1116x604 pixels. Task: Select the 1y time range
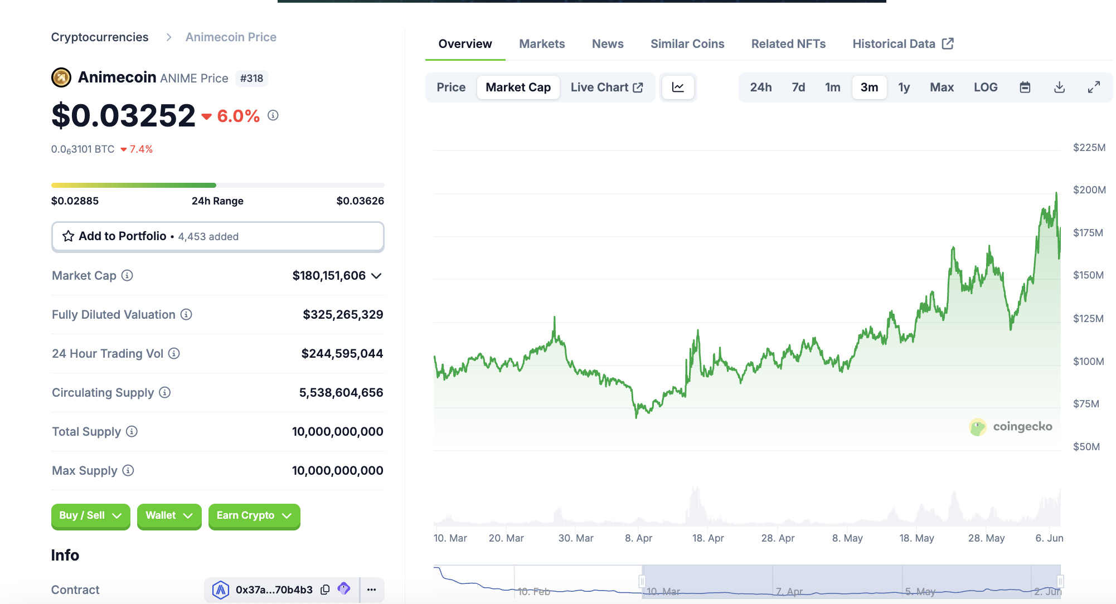pyautogui.click(x=904, y=87)
